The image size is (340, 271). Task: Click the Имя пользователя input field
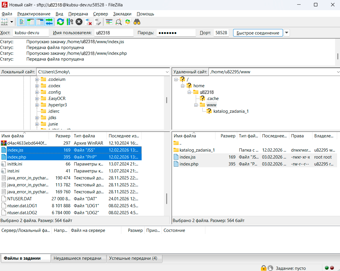coord(114,33)
